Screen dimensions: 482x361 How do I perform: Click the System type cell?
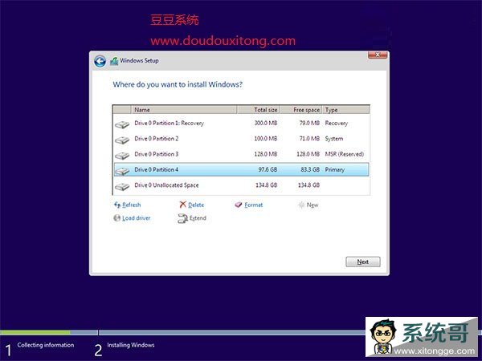[x=334, y=139]
